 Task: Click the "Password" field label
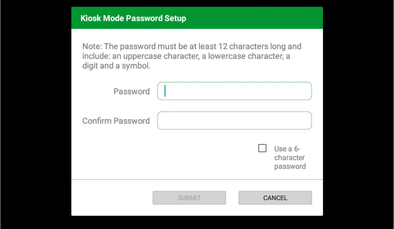(131, 92)
